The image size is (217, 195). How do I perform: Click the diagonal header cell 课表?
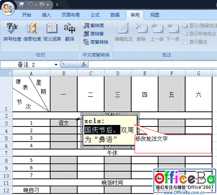31,94
